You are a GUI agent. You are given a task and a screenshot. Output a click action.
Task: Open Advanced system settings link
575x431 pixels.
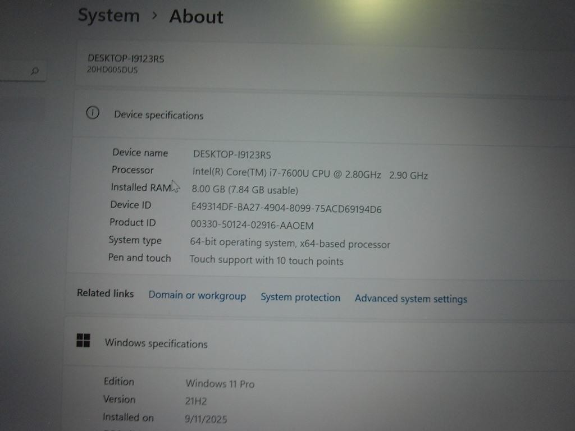coord(410,299)
